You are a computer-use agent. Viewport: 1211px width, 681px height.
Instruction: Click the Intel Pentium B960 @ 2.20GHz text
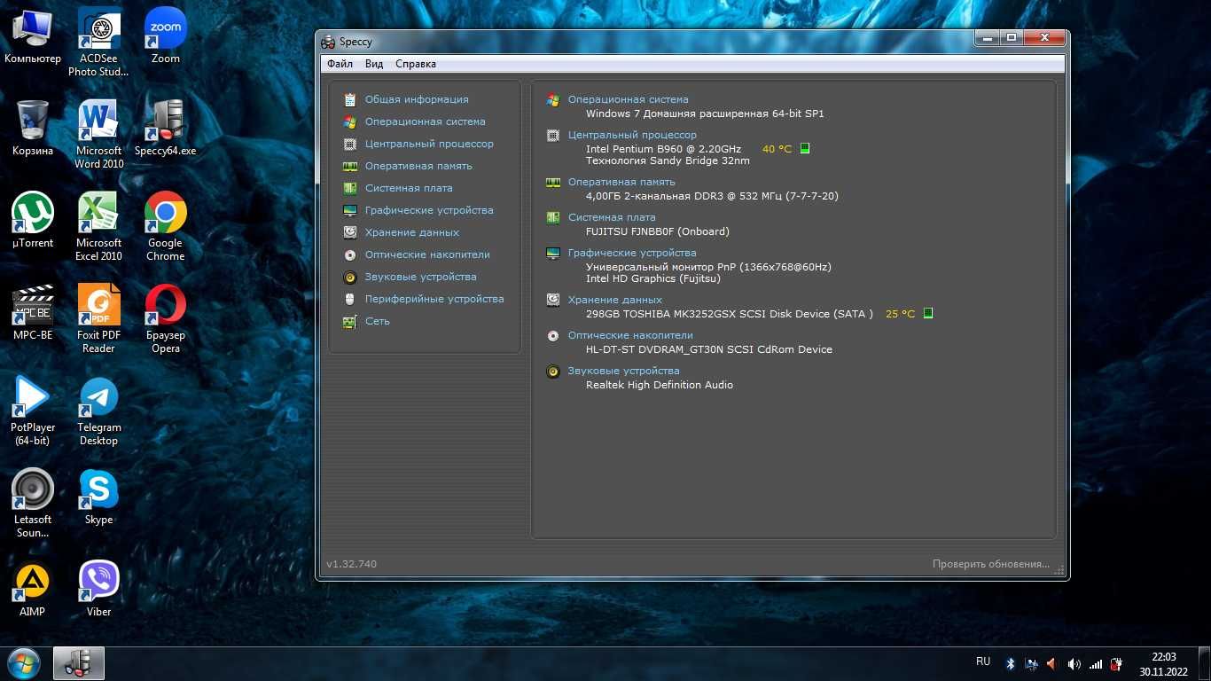tap(663, 149)
